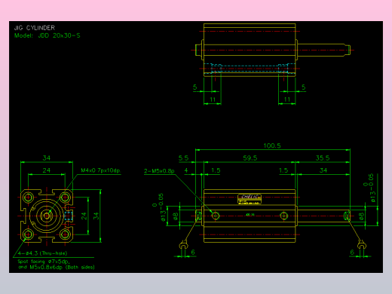Select the vertical 34 dimension of end view
The width and height of the screenshot is (392, 294).
[96, 216]
